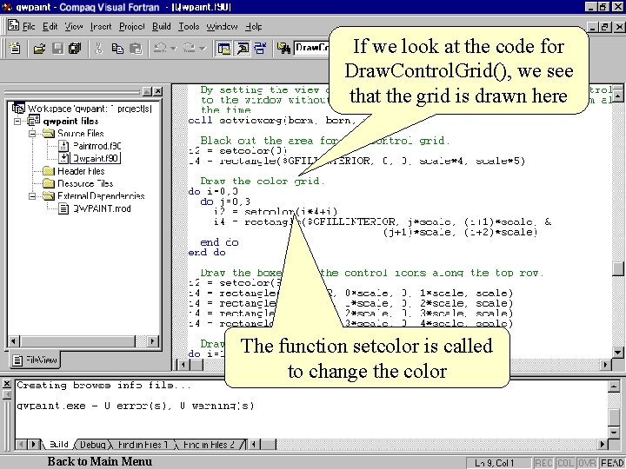Open the Undo history dropdown arrow
The height and width of the screenshot is (469, 626).
[174, 49]
